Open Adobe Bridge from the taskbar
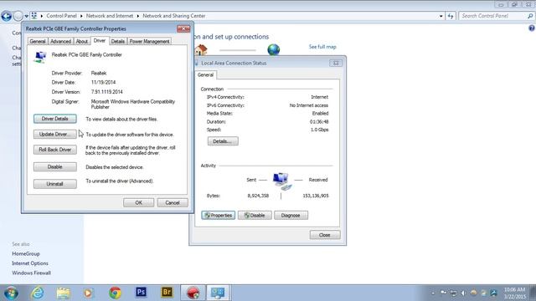 167,292
